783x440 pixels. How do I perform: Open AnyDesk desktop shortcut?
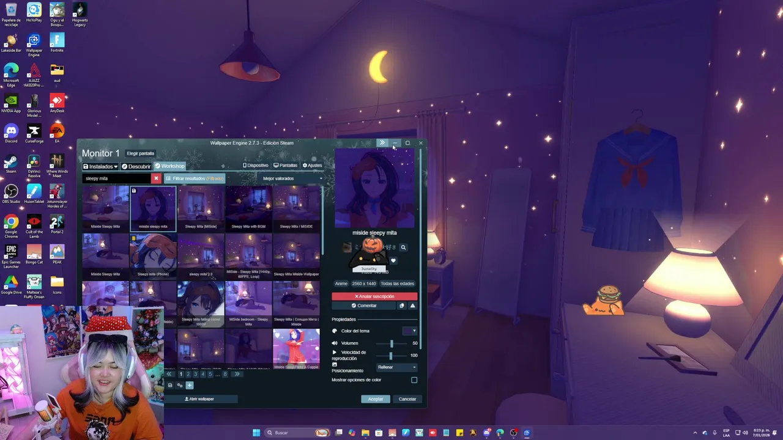pyautogui.click(x=57, y=103)
